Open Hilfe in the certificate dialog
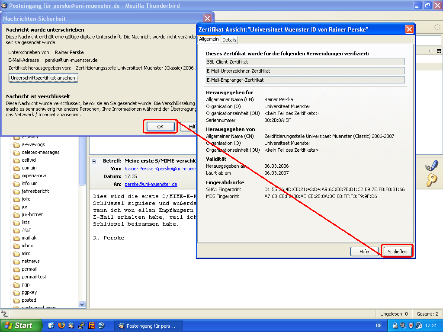The width and height of the screenshot is (443, 332). 364,252
